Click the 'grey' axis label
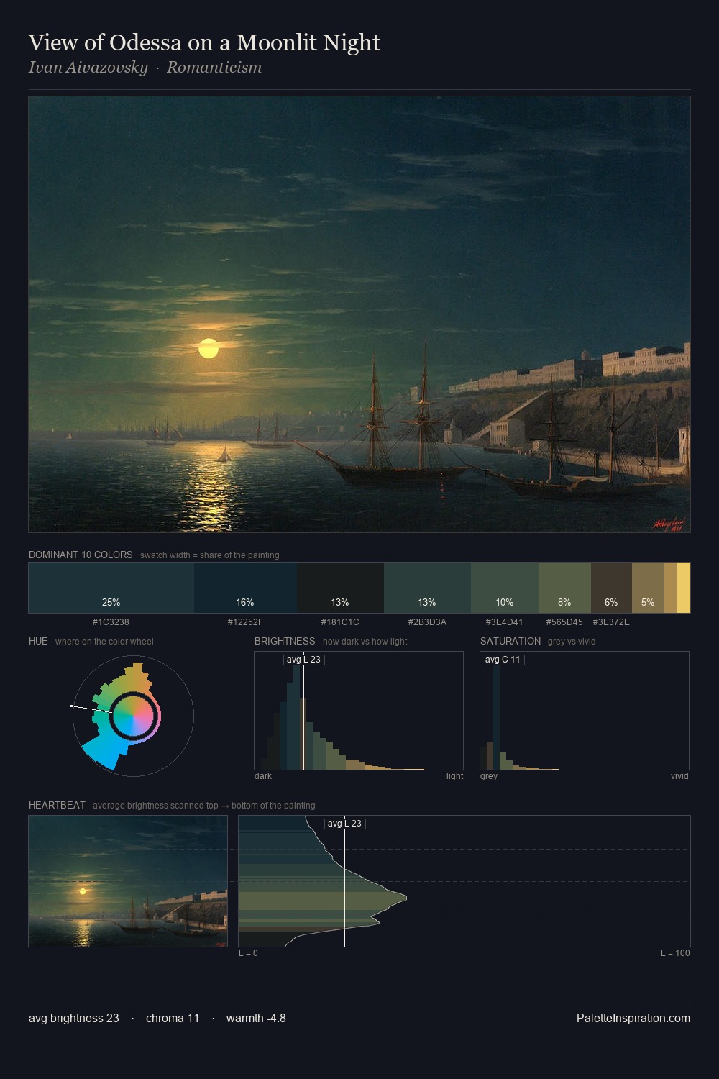Viewport: 719px width, 1079px height. coord(489,776)
